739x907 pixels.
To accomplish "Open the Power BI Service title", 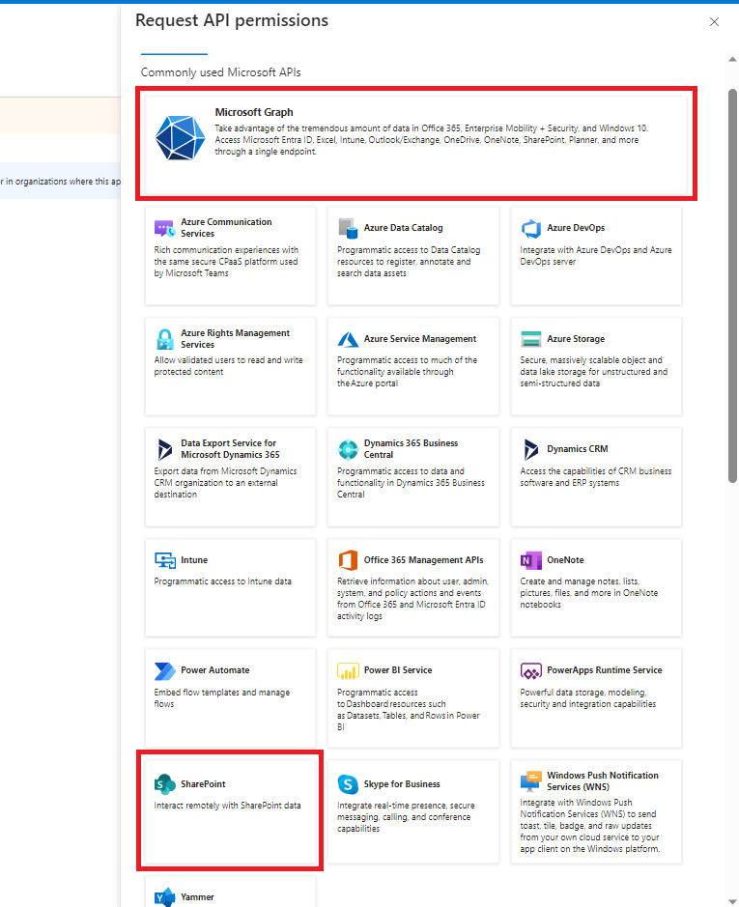I will pos(398,669).
